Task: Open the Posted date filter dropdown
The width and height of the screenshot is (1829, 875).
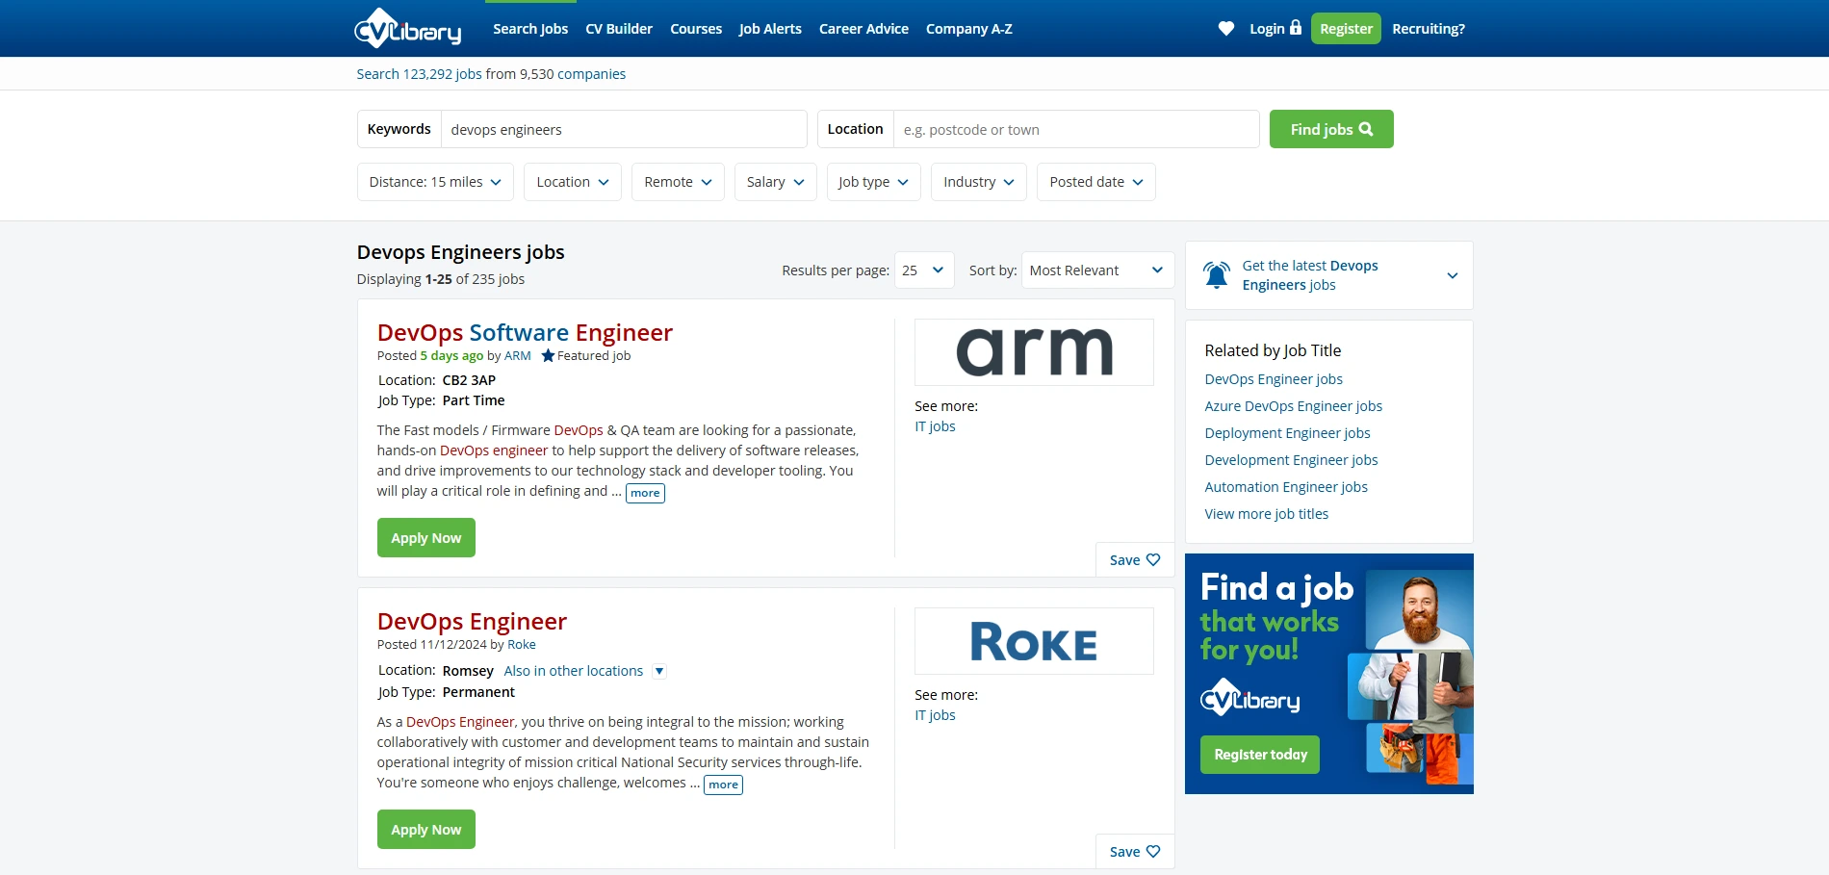Action: click(1096, 182)
